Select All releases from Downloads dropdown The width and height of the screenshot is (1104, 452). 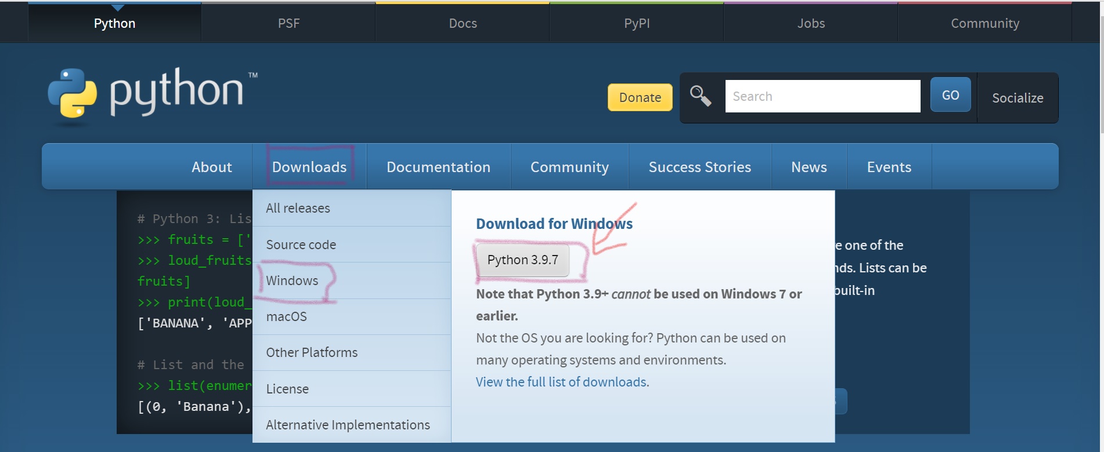coord(352,208)
